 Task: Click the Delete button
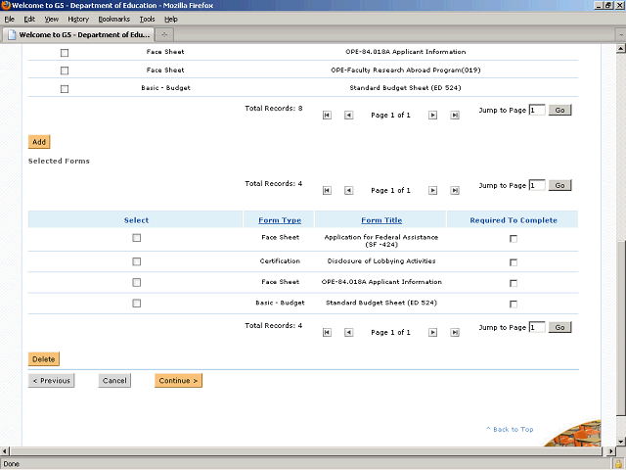[x=44, y=359]
